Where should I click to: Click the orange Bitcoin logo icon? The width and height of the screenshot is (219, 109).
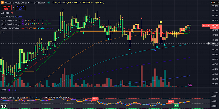[x=2, y=2]
